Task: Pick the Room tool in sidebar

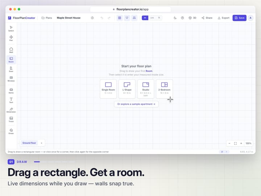Action: coord(11,60)
